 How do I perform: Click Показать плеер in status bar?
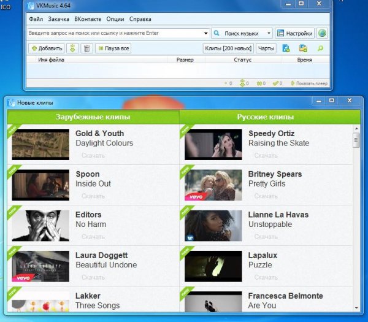point(309,83)
